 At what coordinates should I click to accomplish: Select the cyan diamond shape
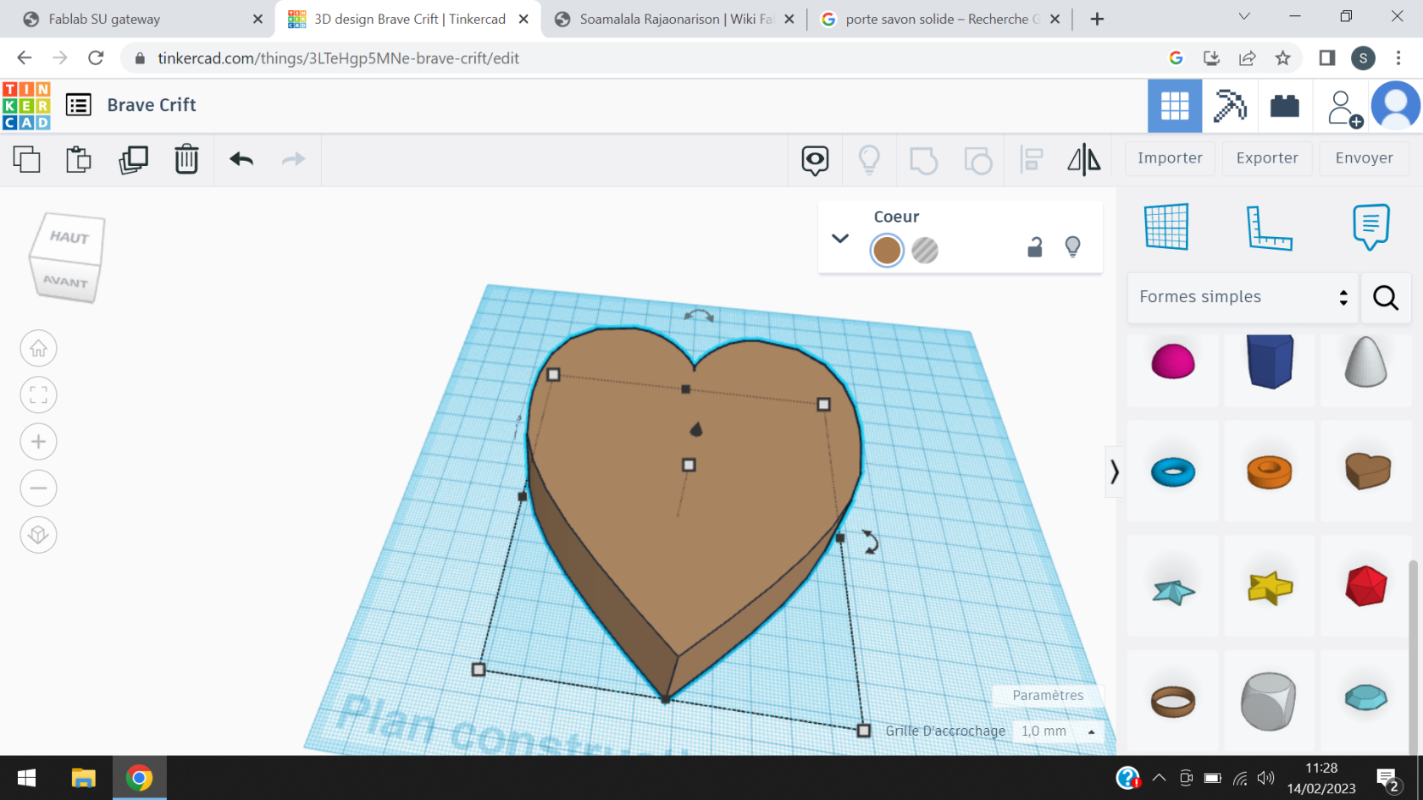(x=1366, y=698)
